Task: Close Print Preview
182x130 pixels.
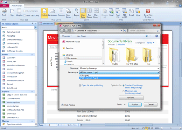Action: (148, 13)
